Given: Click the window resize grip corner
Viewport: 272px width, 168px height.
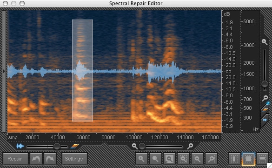Looking at the screenshot, I should tap(269, 165).
